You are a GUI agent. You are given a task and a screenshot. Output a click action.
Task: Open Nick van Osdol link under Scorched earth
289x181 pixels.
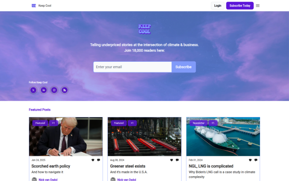pos(48,180)
